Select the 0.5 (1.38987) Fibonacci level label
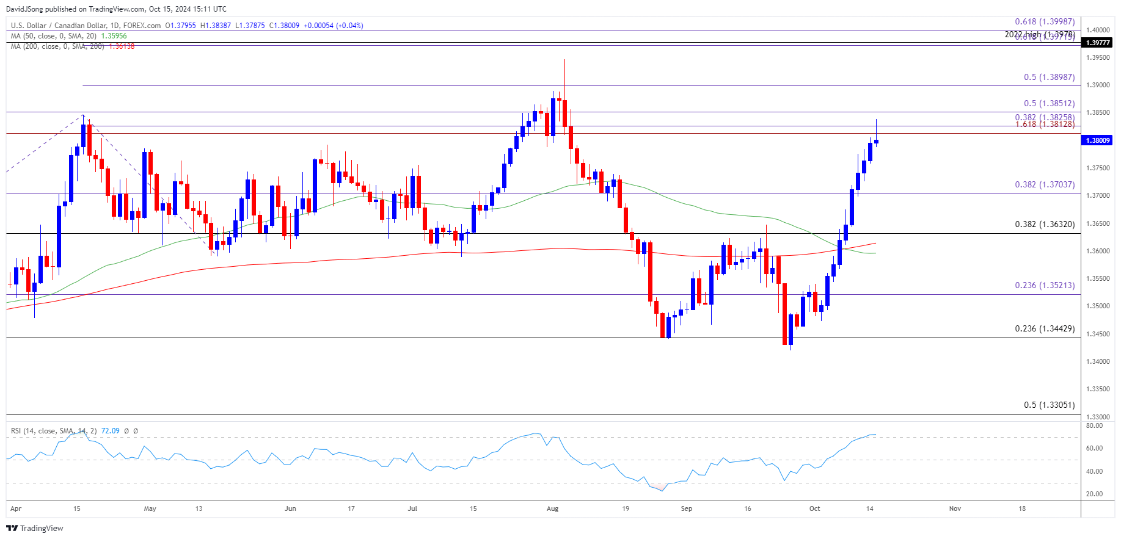The height and width of the screenshot is (539, 1121). (1049, 78)
